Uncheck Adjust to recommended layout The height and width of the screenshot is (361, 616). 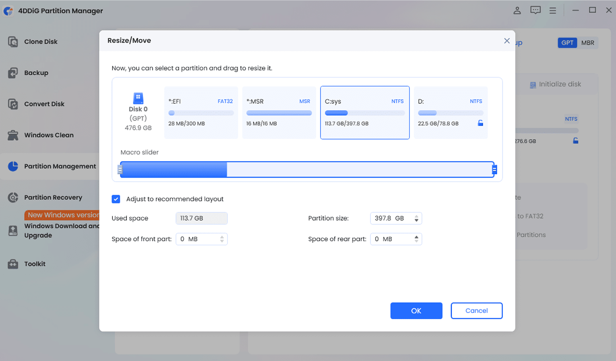(x=116, y=199)
